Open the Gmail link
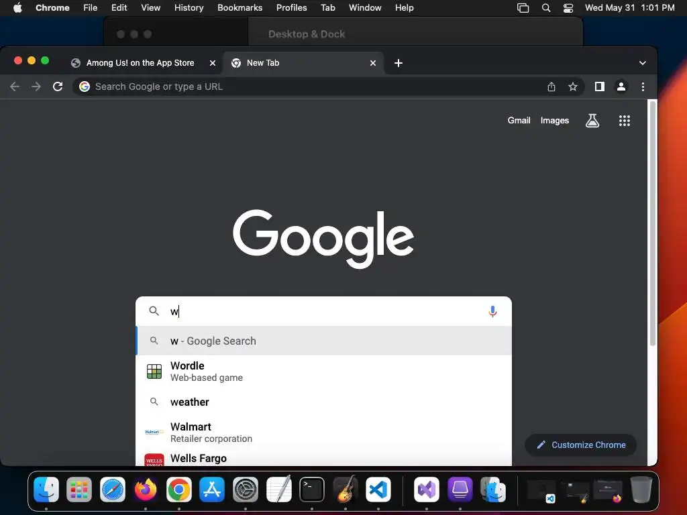This screenshot has width=687, height=515. coord(519,121)
